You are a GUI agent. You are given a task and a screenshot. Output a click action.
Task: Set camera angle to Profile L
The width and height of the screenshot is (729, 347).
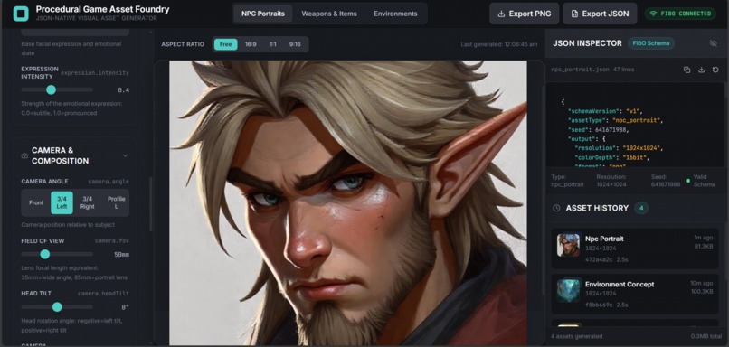point(117,202)
